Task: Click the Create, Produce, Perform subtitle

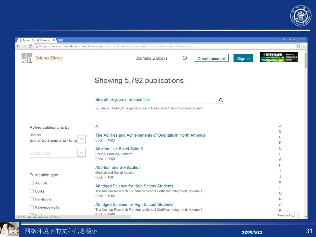Action: pyautogui.click(x=114, y=154)
